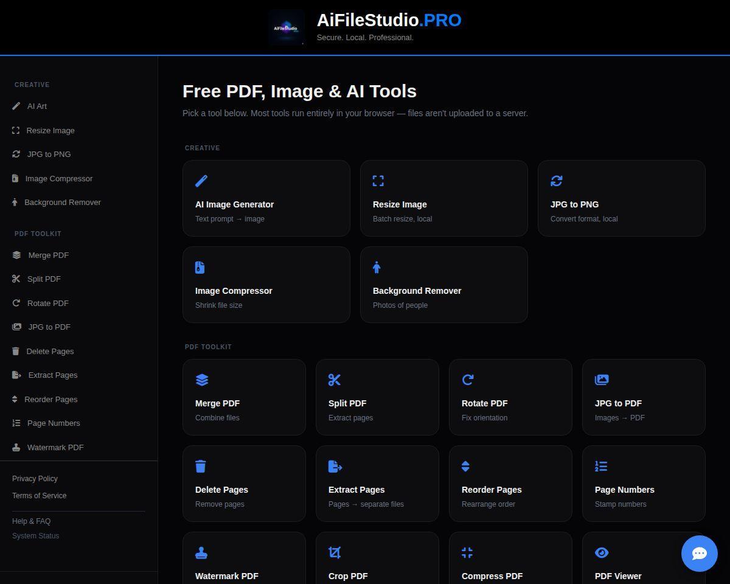Choose Split PDF label in the sidebar
Viewport: 730px width, 584px height.
click(x=44, y=279)
